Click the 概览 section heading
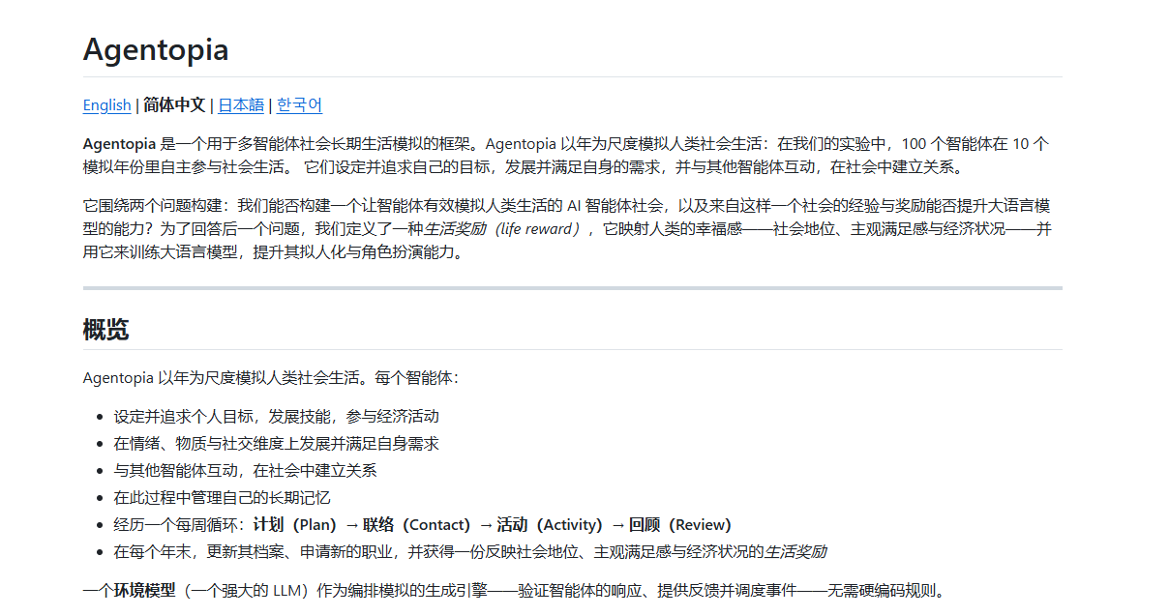 pos(106,330)
